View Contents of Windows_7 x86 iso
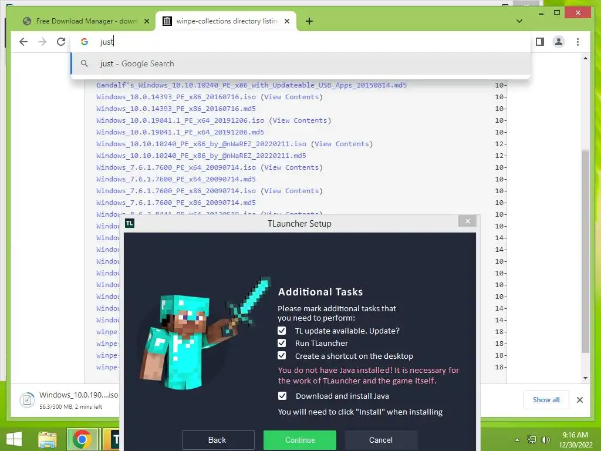Image resolution: width=601 pixels, height=451 pixels. (291, 191)
